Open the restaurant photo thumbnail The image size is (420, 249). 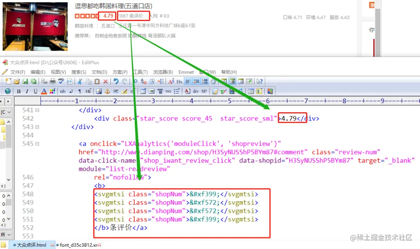35,26
